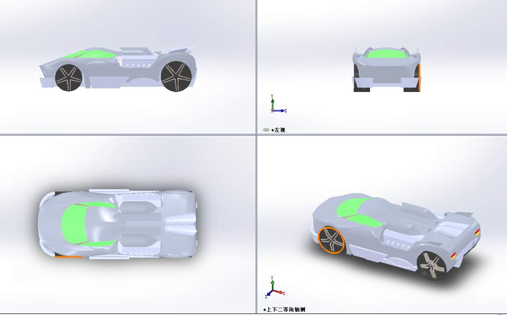Click the linked-views chain icon beside *左视
The height and width of the screenshot is (315, 507).
266,130
